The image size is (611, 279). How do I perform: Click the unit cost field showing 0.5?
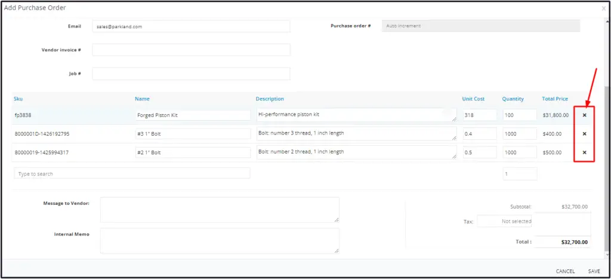(x=480, y=152)
